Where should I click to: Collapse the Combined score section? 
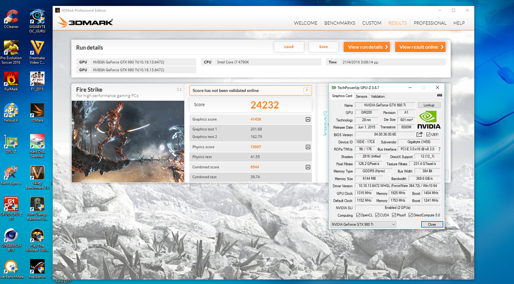tap(308, 167)
